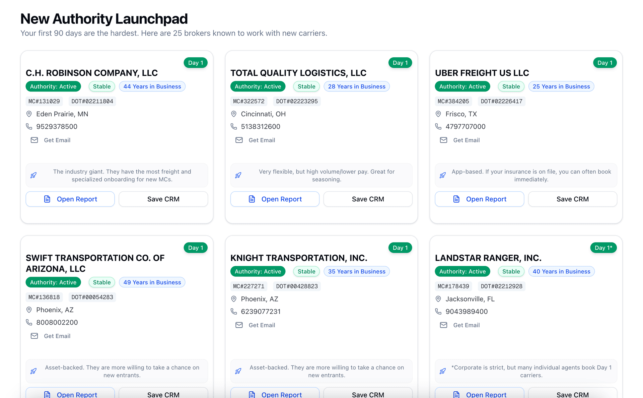Click rocket icon in Knight Transportation note

coord(238,371)
